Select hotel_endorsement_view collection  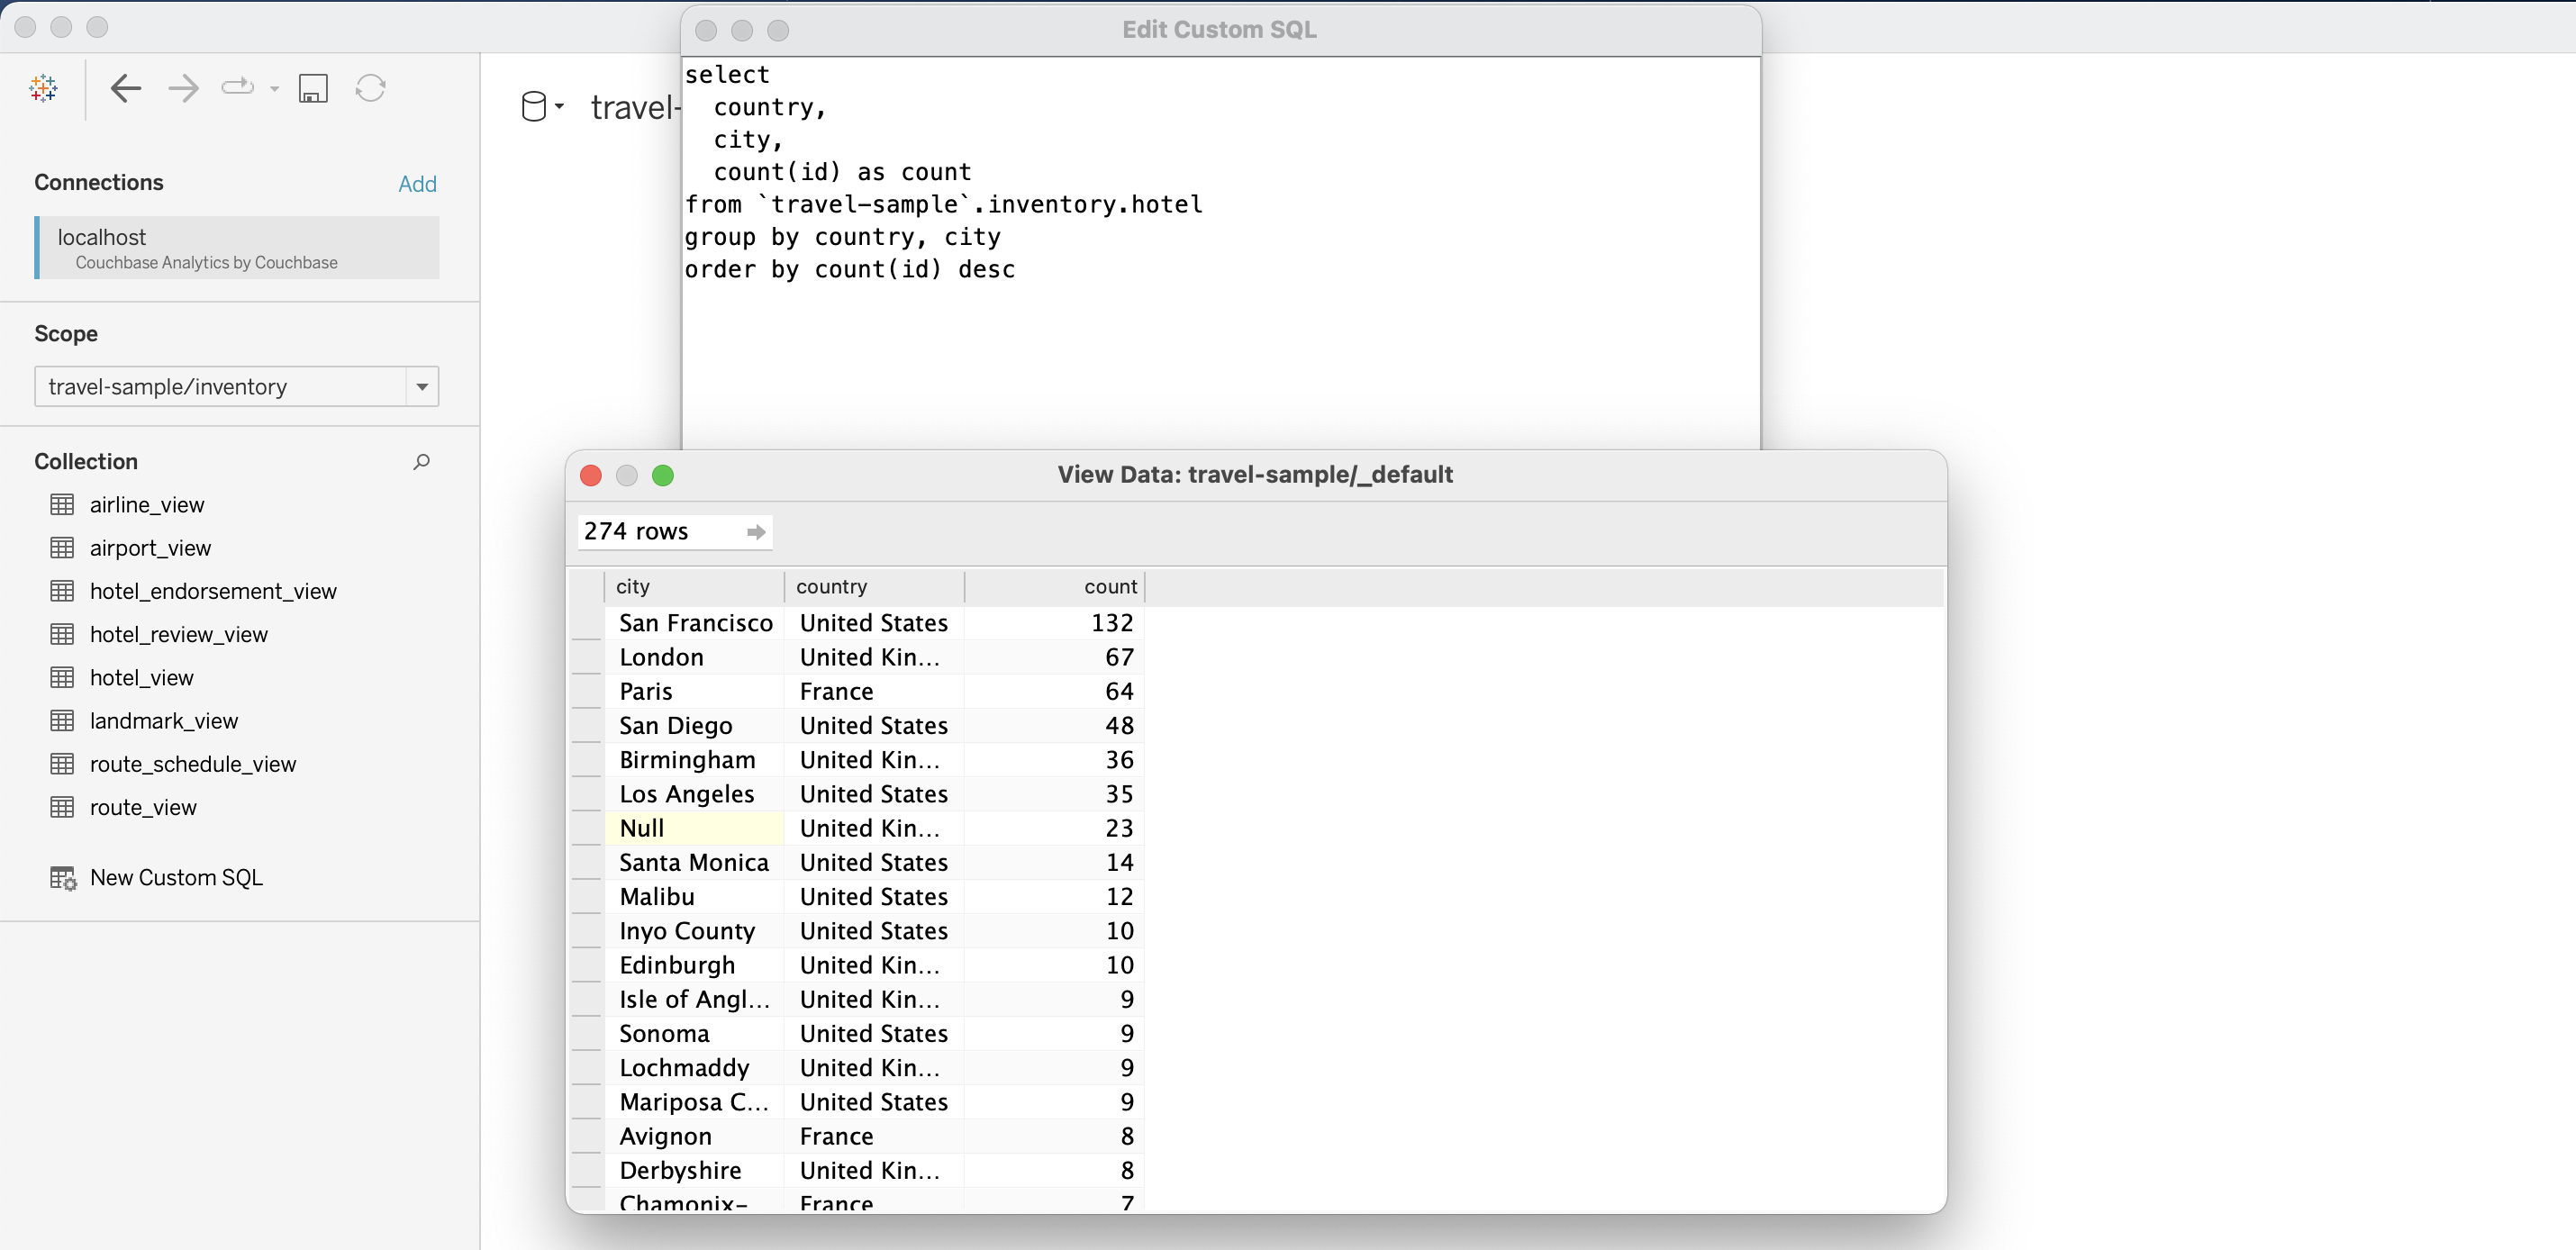(213, 591)
